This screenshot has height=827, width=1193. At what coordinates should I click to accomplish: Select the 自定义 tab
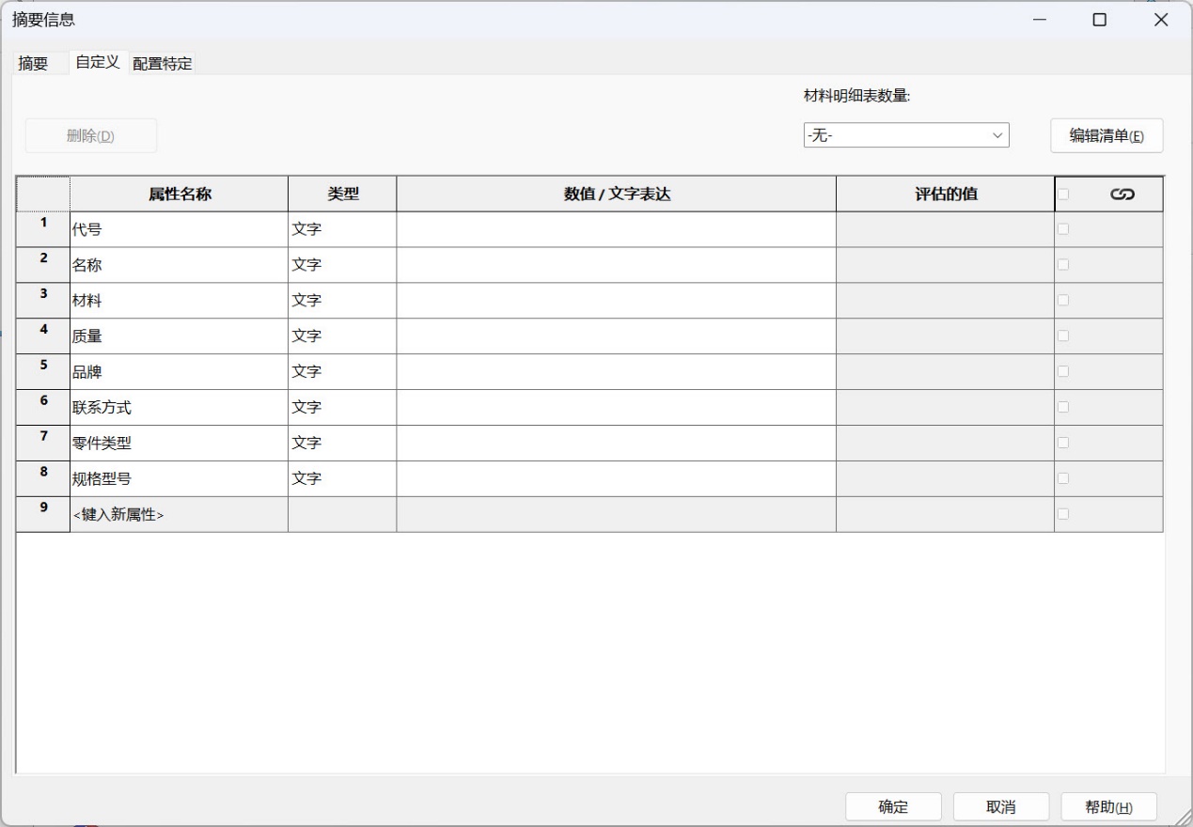tap(98, 62)
